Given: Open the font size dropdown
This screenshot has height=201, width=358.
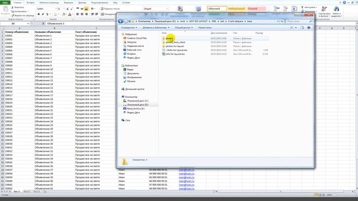Looking at the screenshot, I should coord(64,9).
